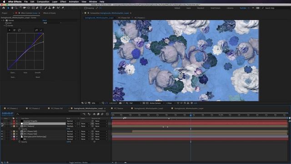
Task: Select the Roto Brush tool
Action: (x=58, y=8)
